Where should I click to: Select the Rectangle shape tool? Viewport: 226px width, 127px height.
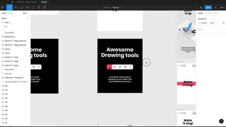pos(21,7)
